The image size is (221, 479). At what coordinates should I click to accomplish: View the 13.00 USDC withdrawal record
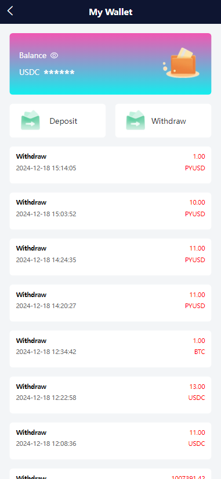[110, 395]
